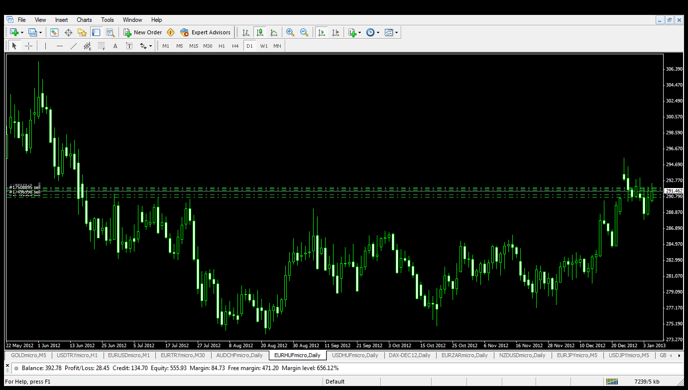Select the Fibonacci retracement tool

[x=102, y=46]
